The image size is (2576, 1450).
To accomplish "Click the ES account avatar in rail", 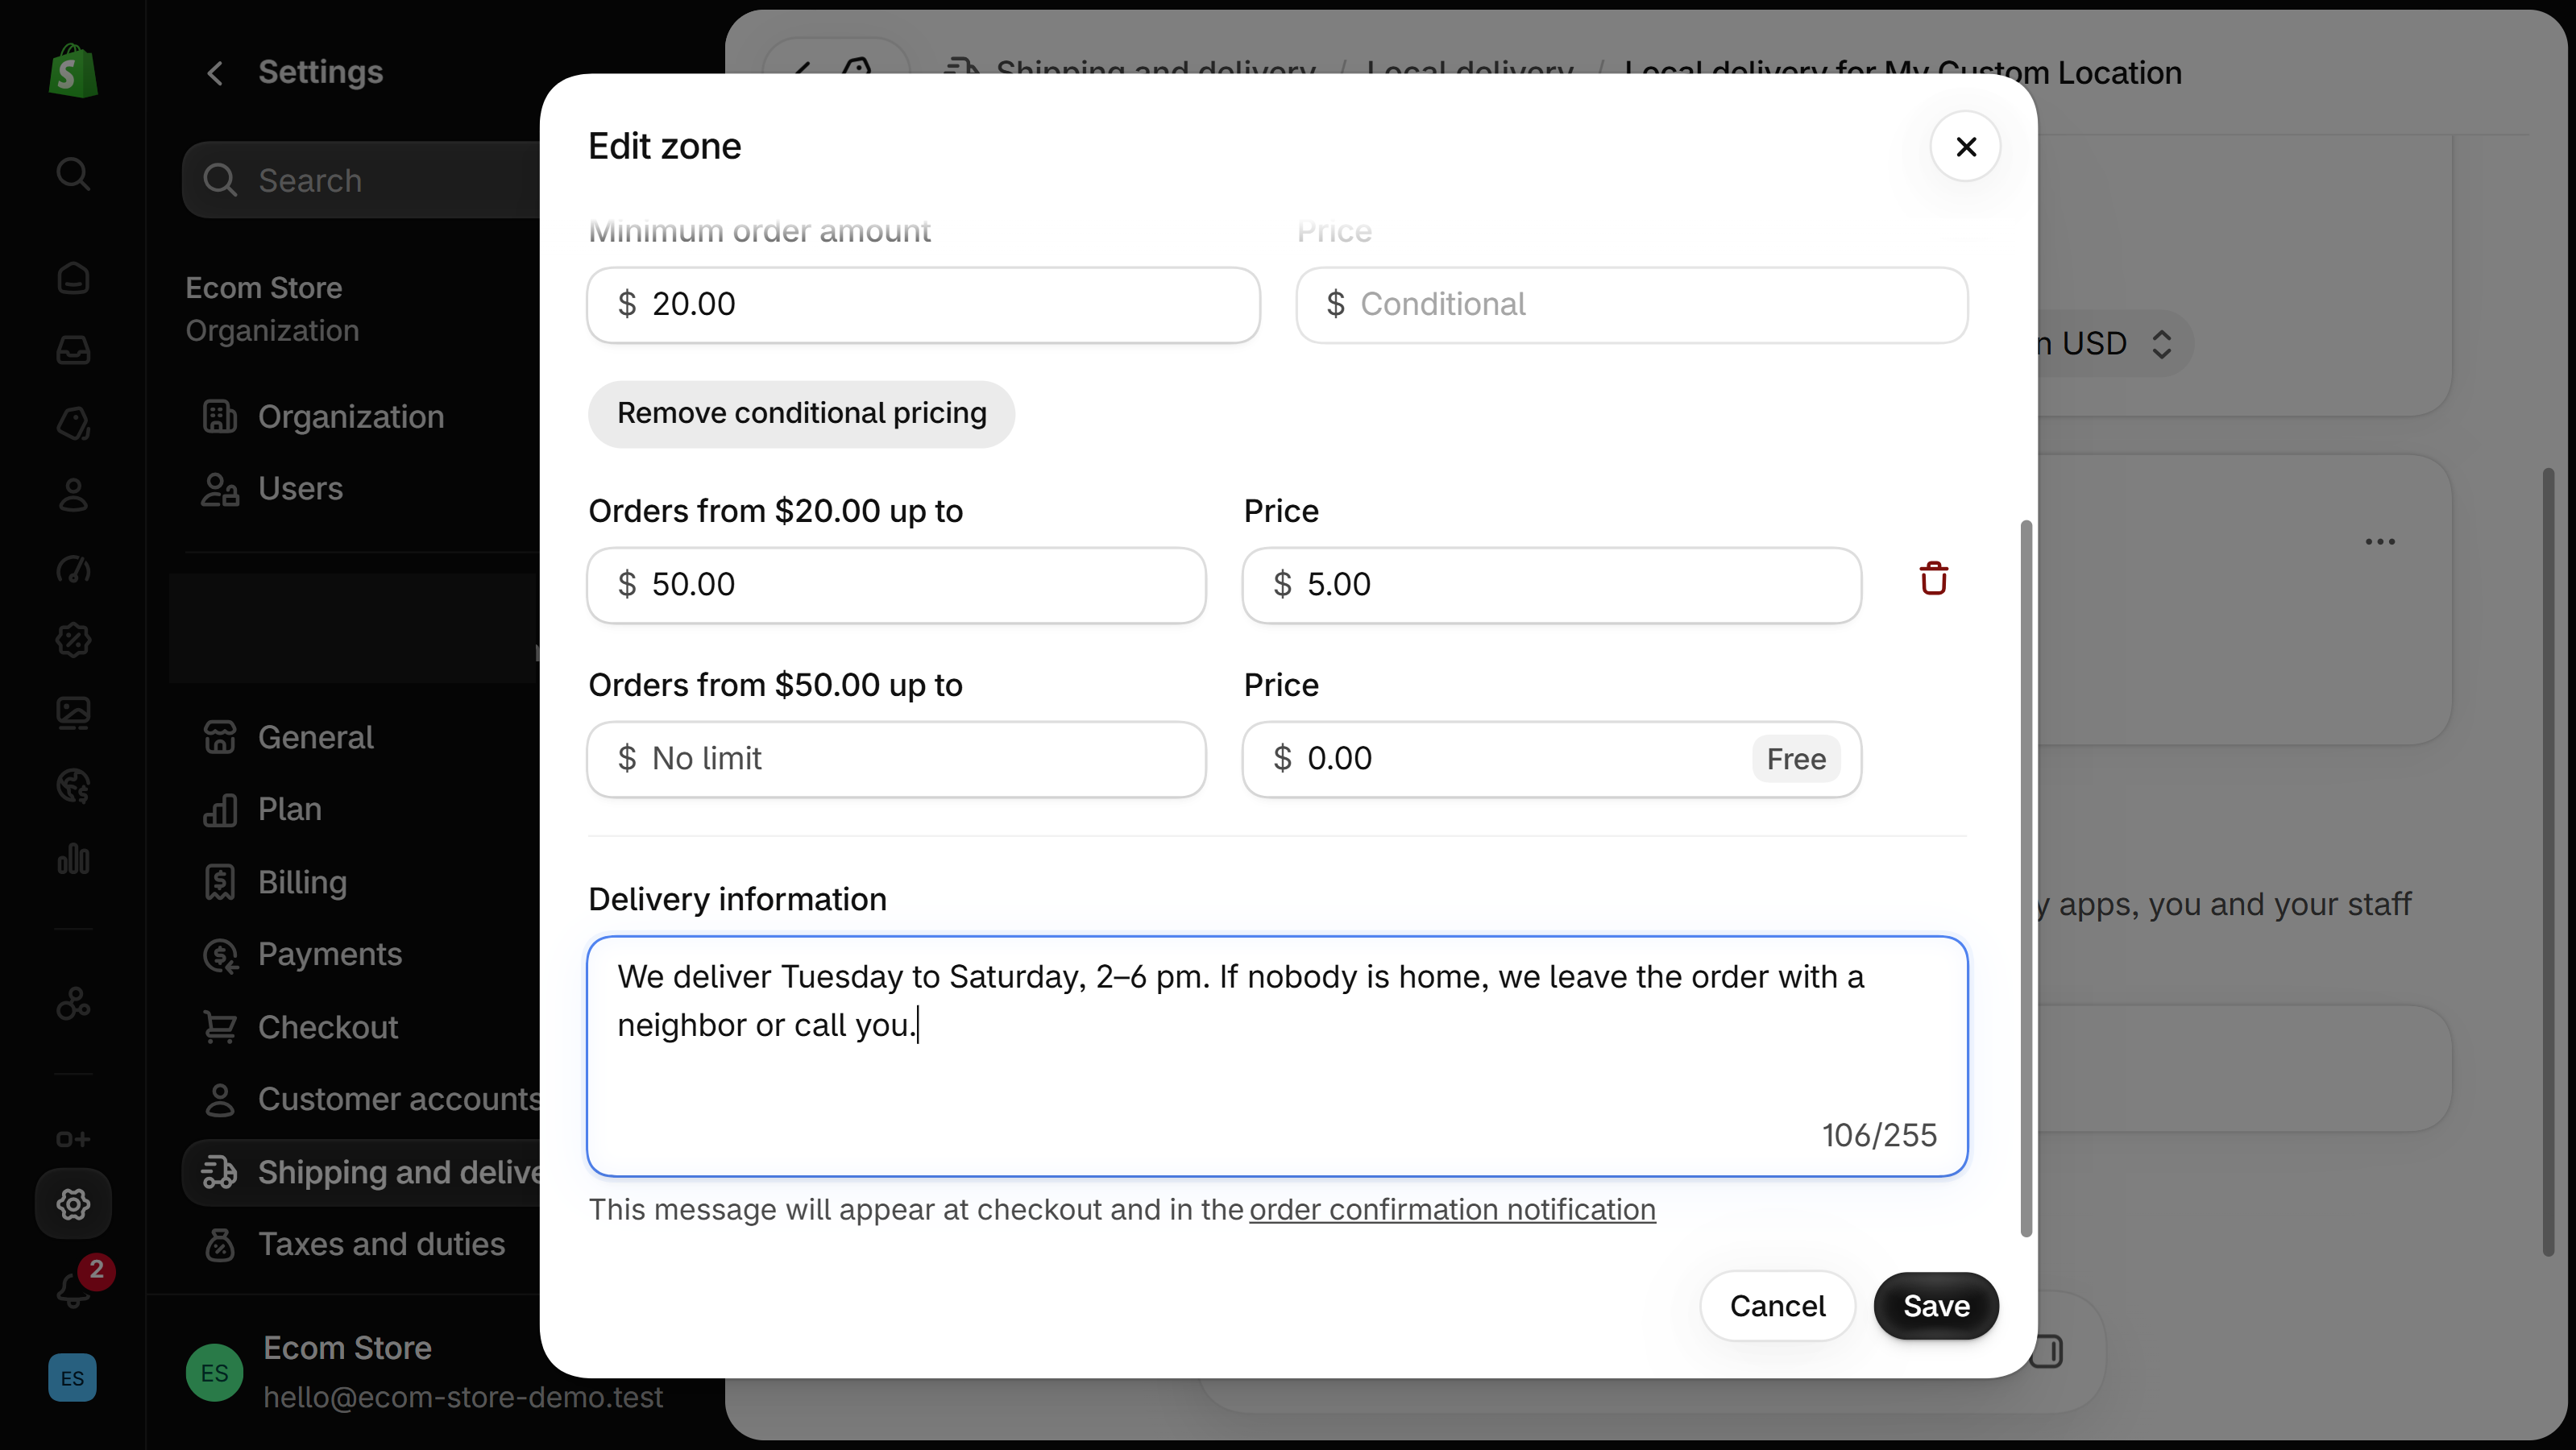I will pyautogui.click(x=72, y=1378).
